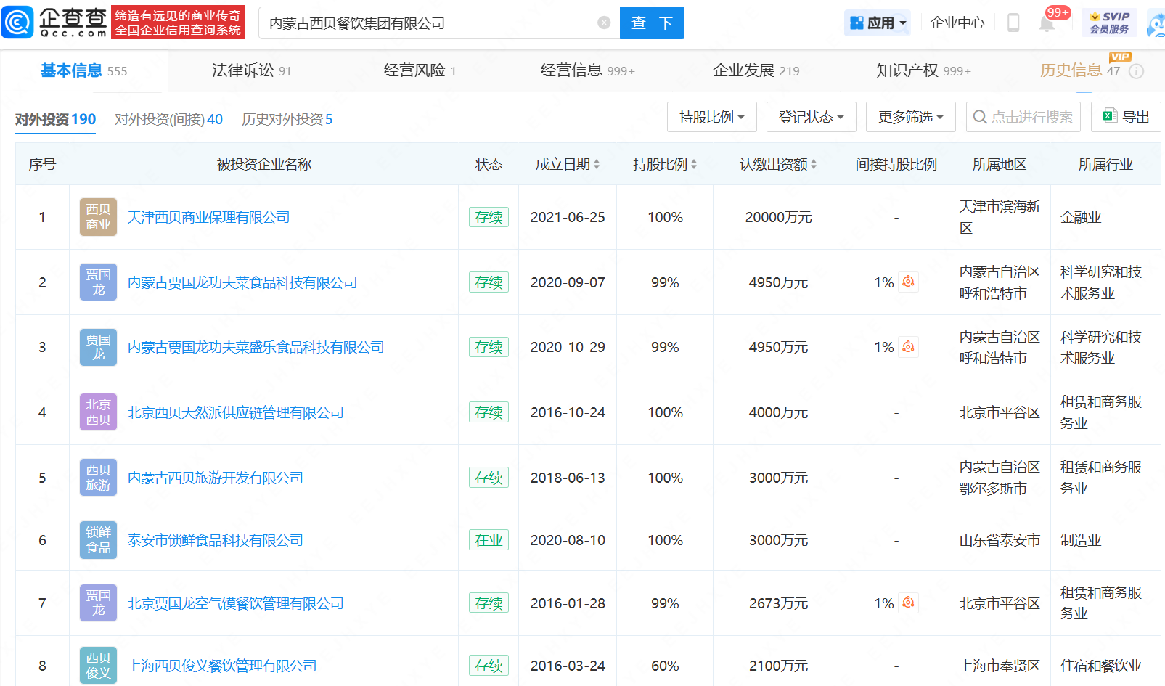1165x686 pixels.
Task: Select 对外投资 190 sub-tab
Action: (55, 119)
